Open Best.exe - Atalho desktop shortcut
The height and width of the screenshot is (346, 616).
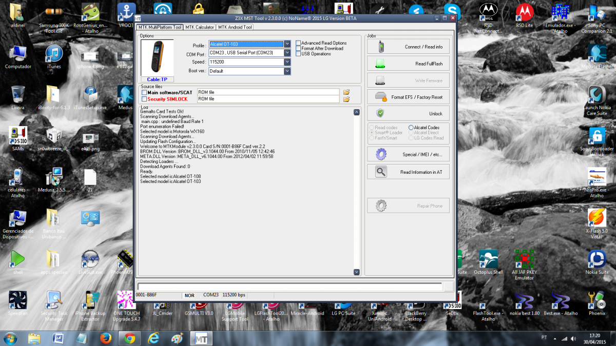pyautogui.click(x=561, y=303)
